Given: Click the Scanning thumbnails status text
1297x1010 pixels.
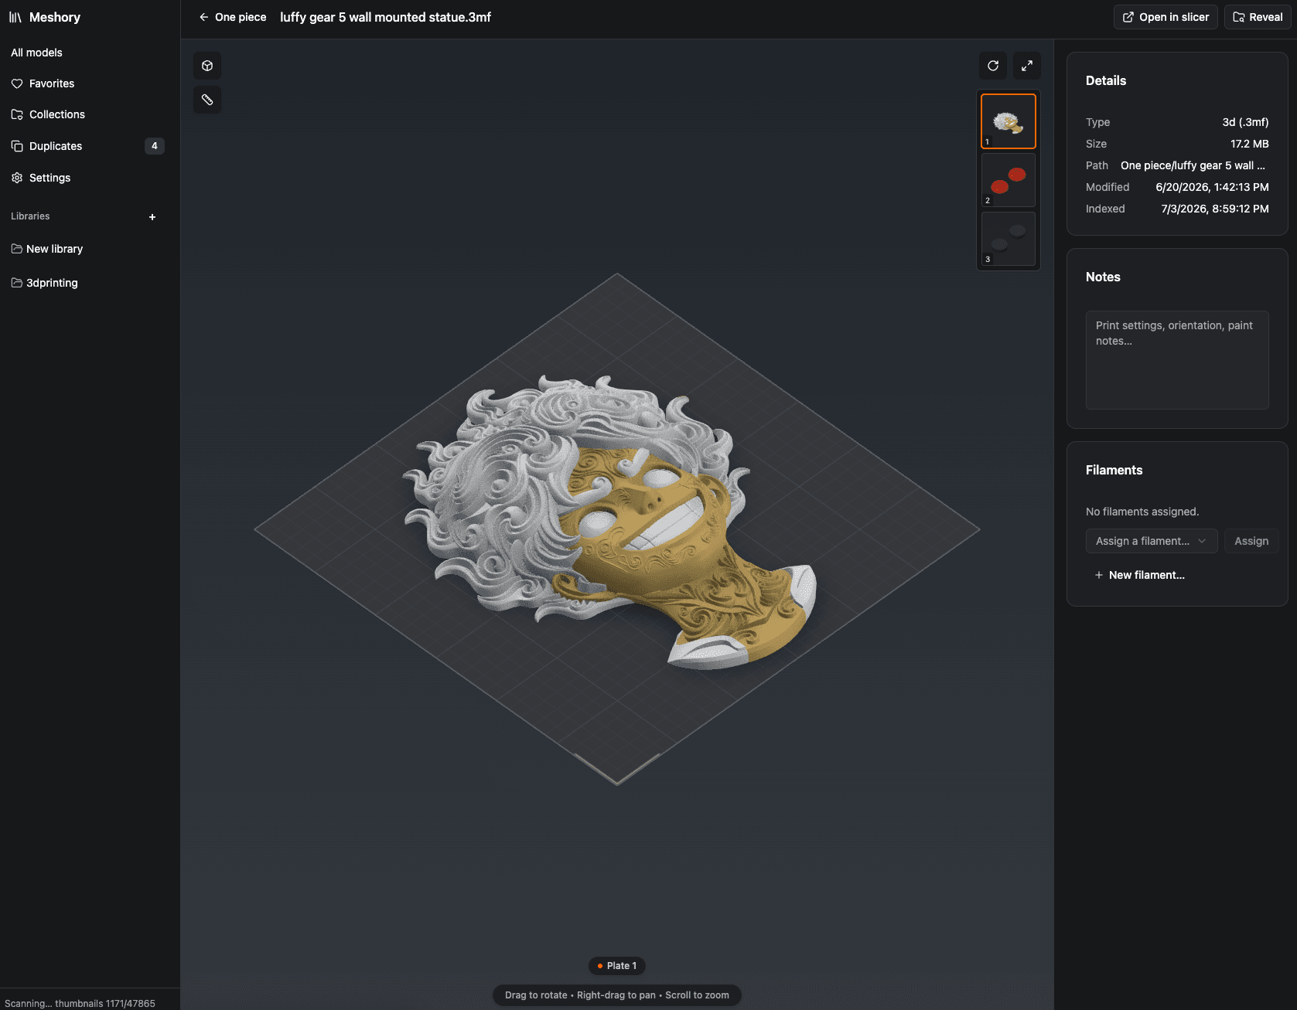Looking at the screenshot, I should [x=80, y=1003].
